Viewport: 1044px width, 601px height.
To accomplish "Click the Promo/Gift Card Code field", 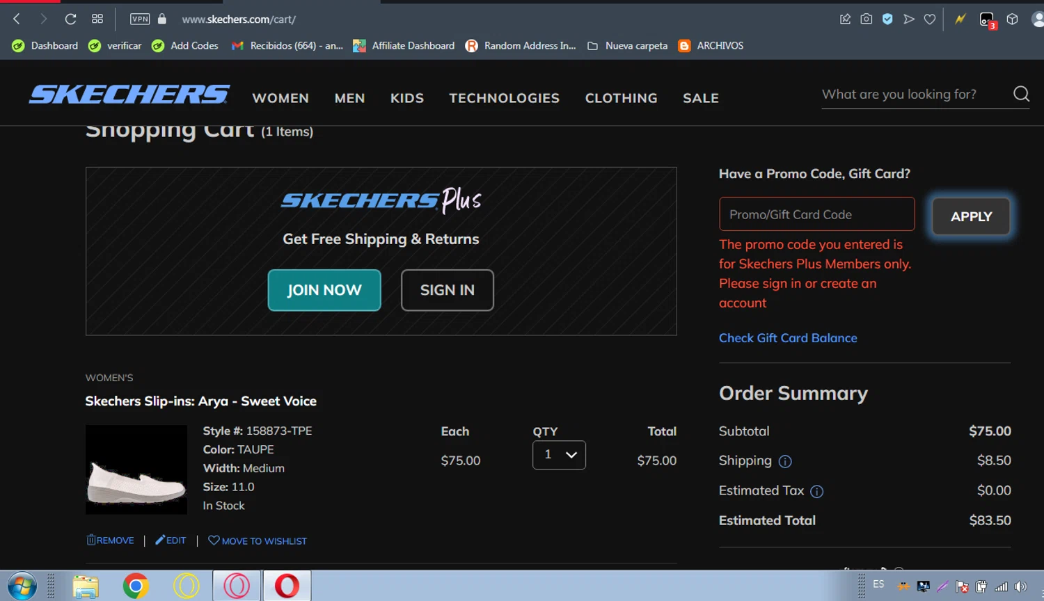I will tap(816, 214).
